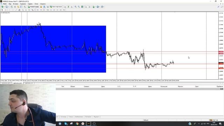Image resolution: width=224 pixels, height=126 pixels.
Task: Switch timeframe to H4
Action: [x=54, y=10]
